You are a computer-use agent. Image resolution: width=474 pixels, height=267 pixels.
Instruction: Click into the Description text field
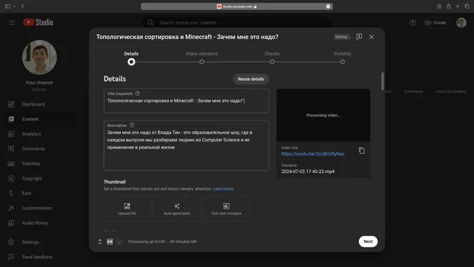(x=186, y=146)
